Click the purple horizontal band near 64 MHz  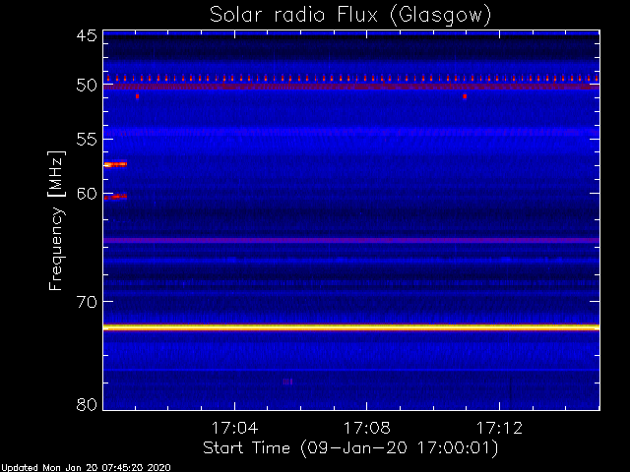(351, 240)
